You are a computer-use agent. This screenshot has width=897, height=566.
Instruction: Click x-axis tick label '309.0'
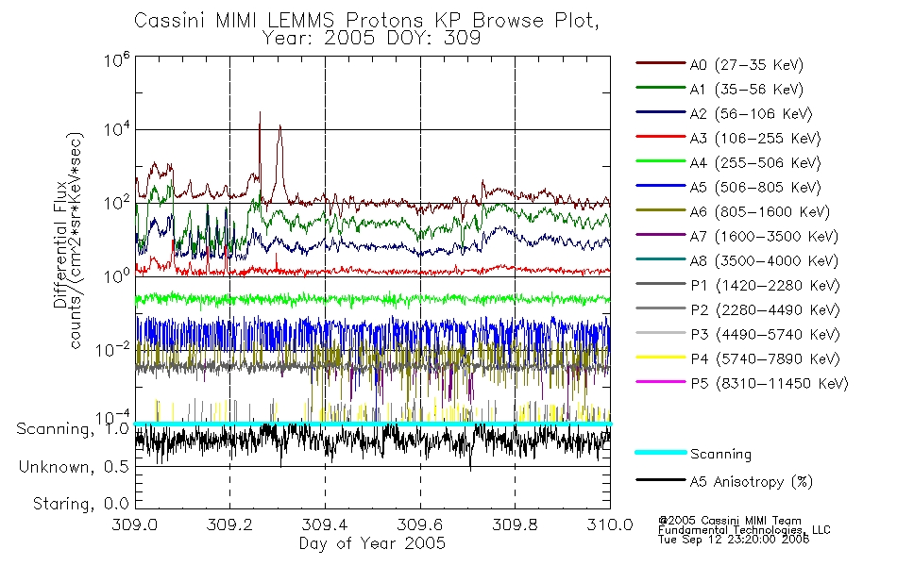(135, 524)
